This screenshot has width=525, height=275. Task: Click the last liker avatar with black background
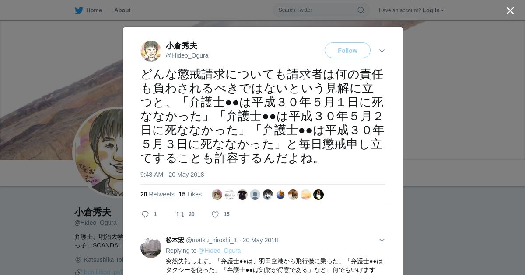[318, 195]
